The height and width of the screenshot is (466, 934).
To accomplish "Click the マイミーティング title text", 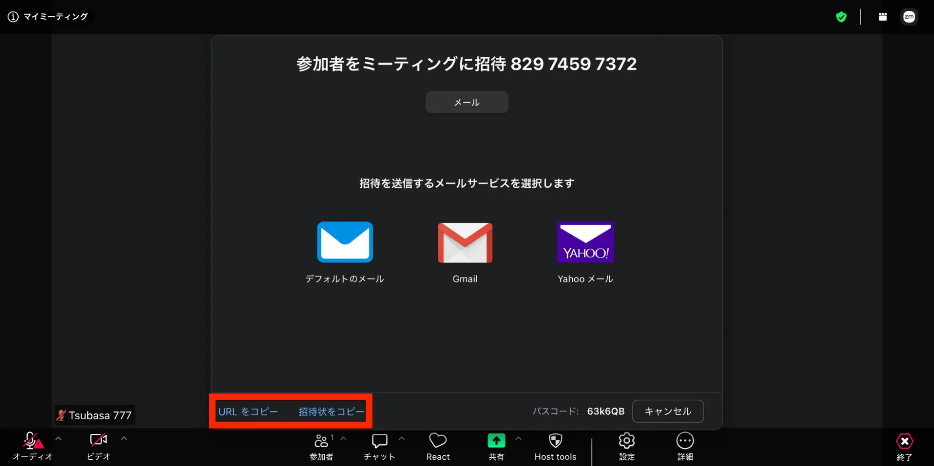I will point(56,17).
